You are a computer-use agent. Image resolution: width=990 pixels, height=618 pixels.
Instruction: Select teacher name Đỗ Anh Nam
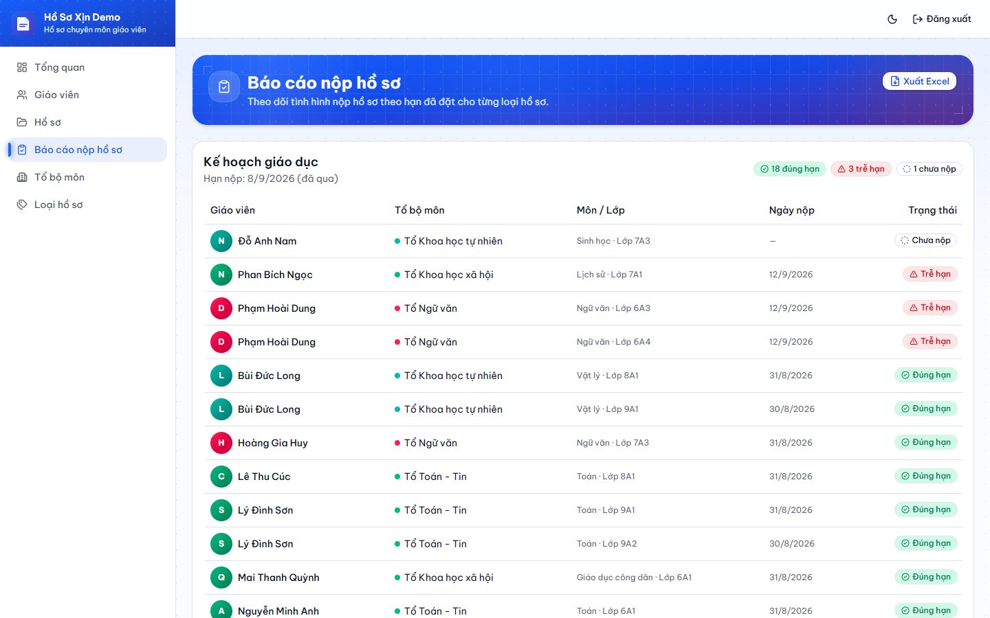click(267, 241)
